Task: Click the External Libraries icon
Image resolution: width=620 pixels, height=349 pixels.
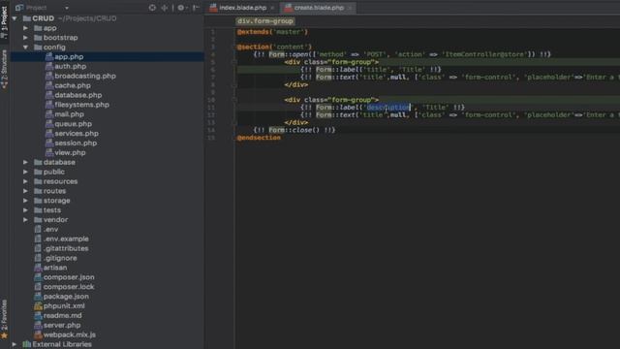Action: point(27,344)
